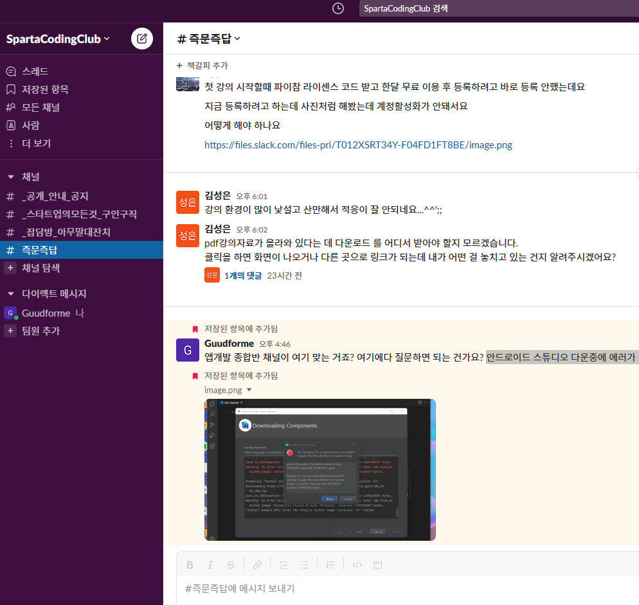The width and height of the screenshot is (639, 605).
Task: Open the SpartaCodingClub workspace menu
Action: click(x=58, y=39)
